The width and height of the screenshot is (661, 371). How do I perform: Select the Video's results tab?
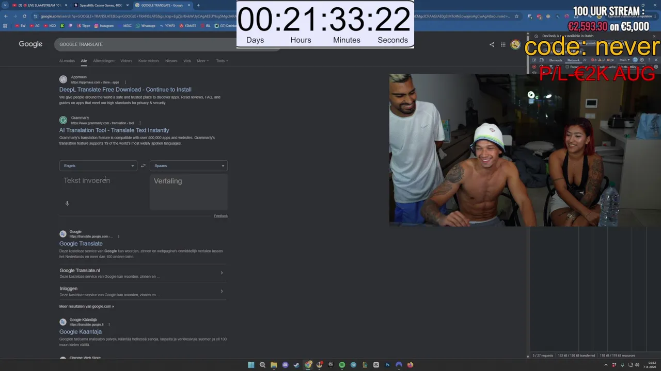point(127,61)
